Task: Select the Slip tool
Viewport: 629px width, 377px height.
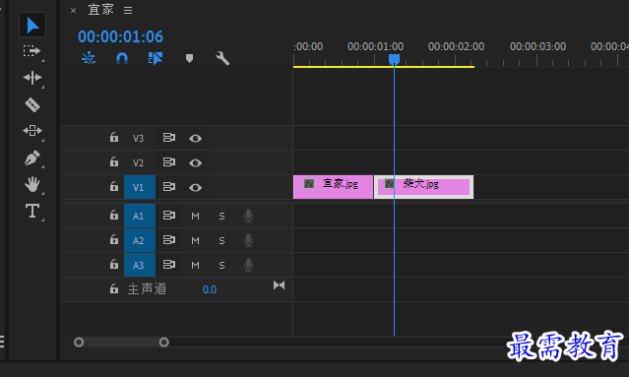Action: pyautogui.click(x=32, y=131)
